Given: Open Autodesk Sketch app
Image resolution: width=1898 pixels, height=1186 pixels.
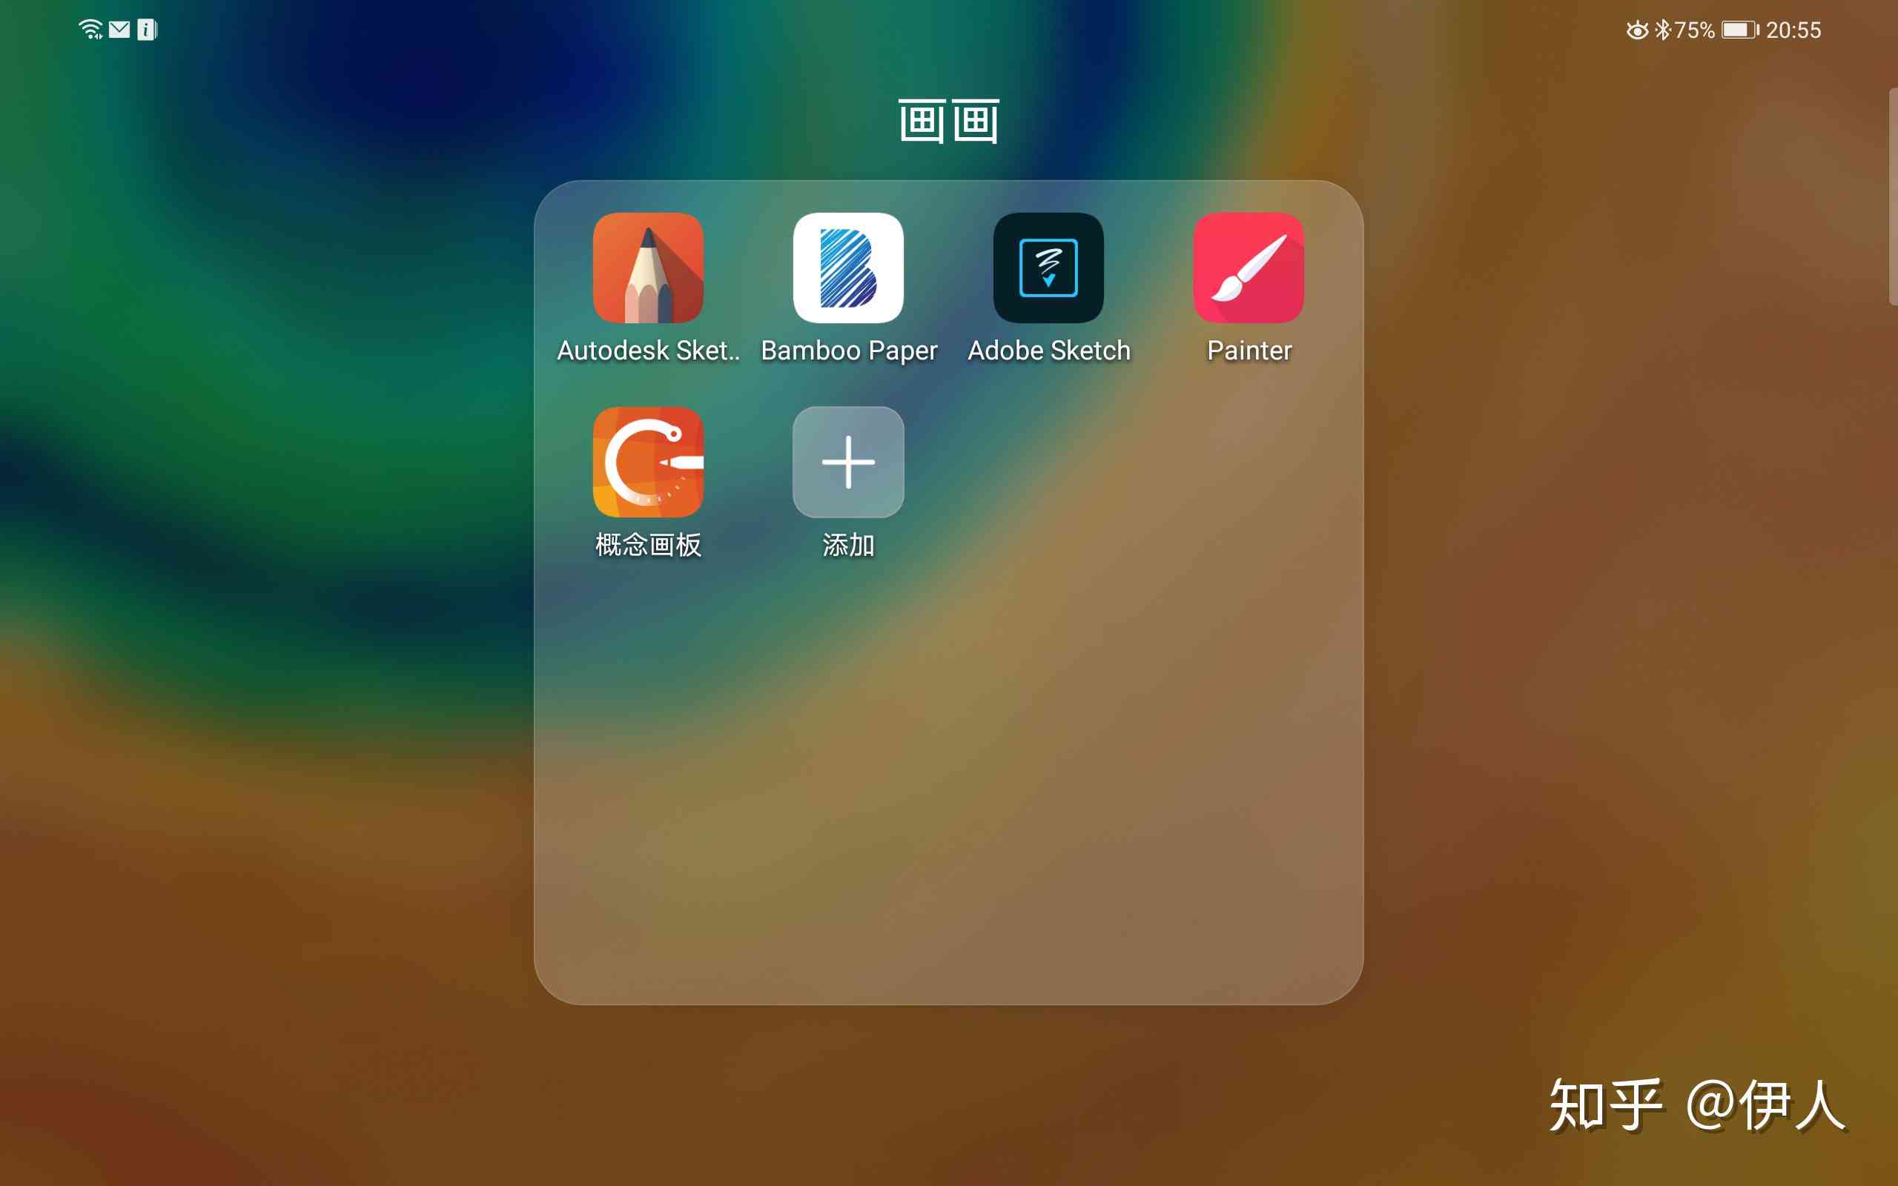Looking at the screenshot, I should [647, 268].
